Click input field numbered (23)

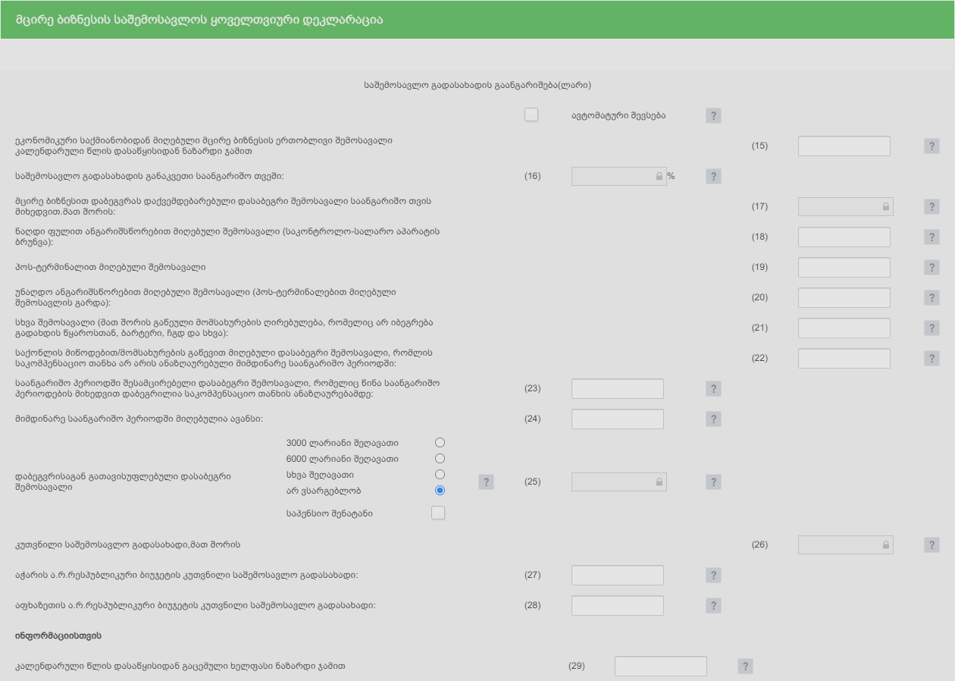click(x=618, y=388)
